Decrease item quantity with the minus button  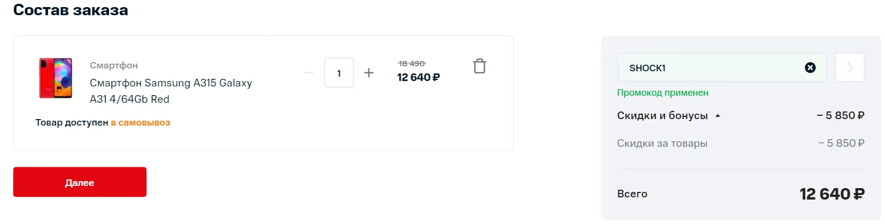(309, 73)
